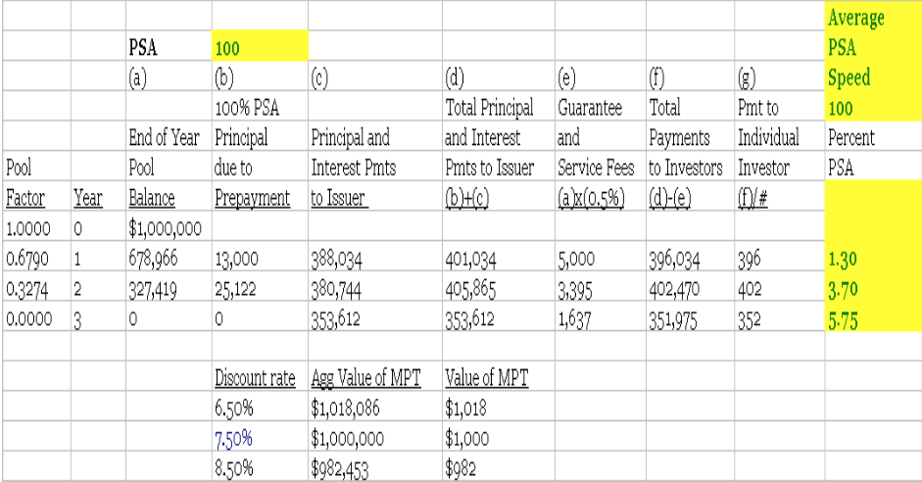Click the underlined Factor header

click(24, 198)
